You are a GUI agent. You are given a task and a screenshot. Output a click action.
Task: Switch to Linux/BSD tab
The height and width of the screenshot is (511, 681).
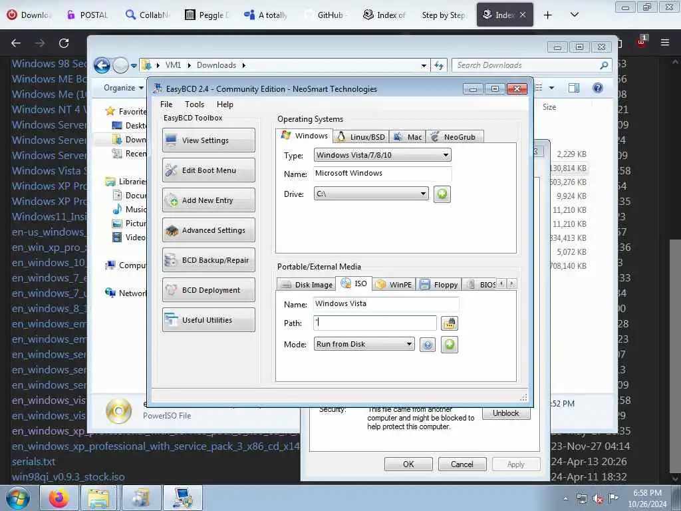(361, 137)
